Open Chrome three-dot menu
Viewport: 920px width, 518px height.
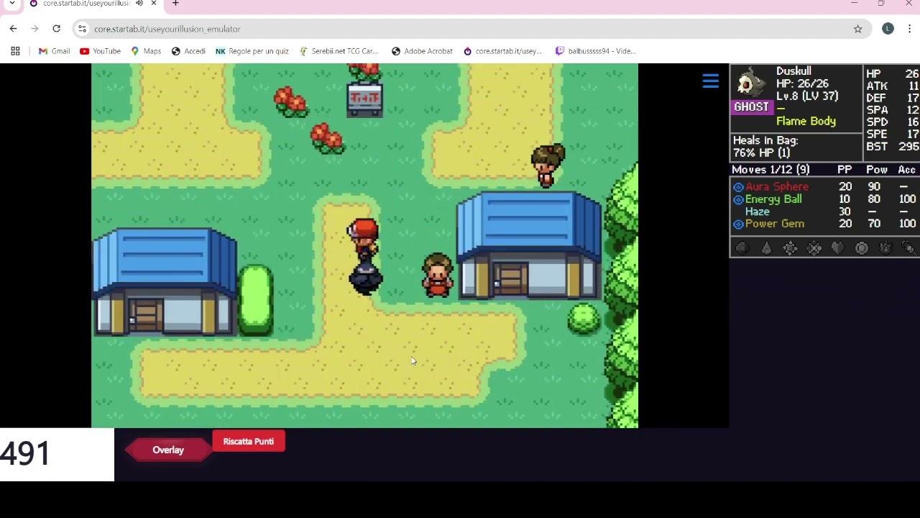coord(909,29)
